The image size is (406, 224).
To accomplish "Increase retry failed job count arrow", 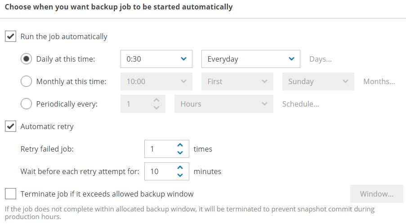I will pos(180,145).
